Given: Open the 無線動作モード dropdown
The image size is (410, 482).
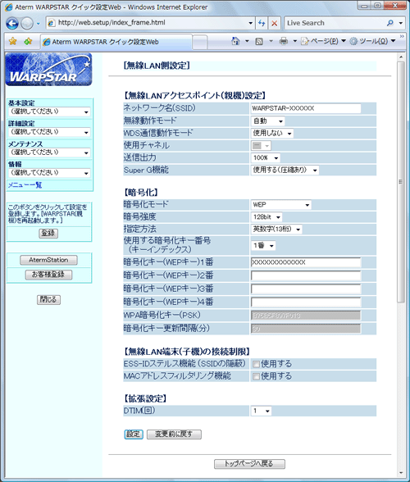Looking at the screenshot, I should (268, 121).
